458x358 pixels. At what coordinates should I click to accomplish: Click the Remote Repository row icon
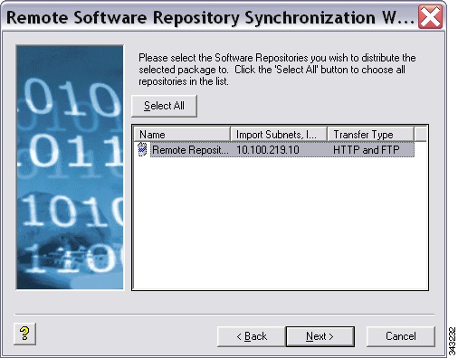pyautogui.click(x=142, y=149)
